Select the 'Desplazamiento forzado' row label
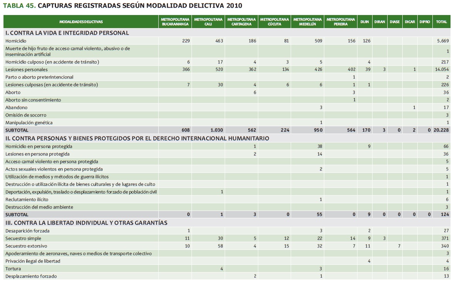Screen dimensions: 454x281 (x=31, y=276)
